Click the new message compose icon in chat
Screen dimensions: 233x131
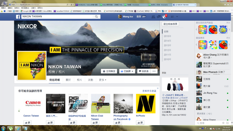[x=227, y=123]
